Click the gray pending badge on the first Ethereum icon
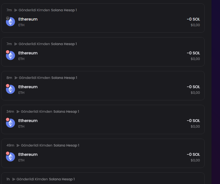Viewport: 220px width, 184px height. 8,18
